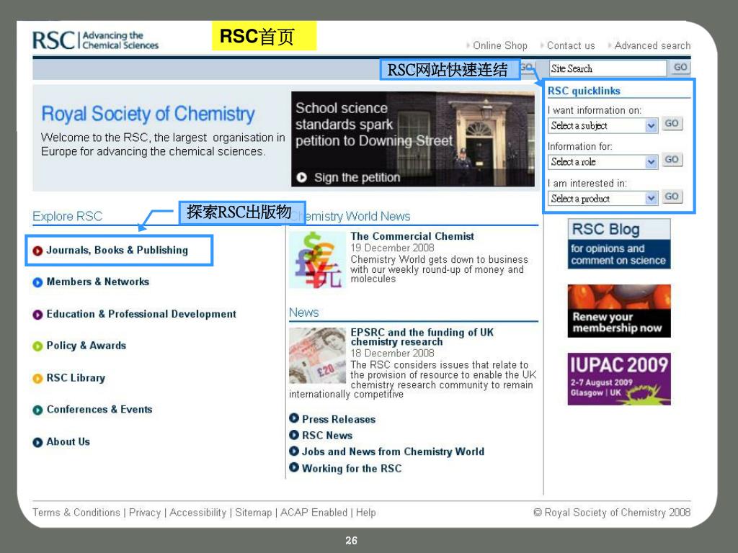Open the Help footer link

pyautogui.click(x=365, y=513)
